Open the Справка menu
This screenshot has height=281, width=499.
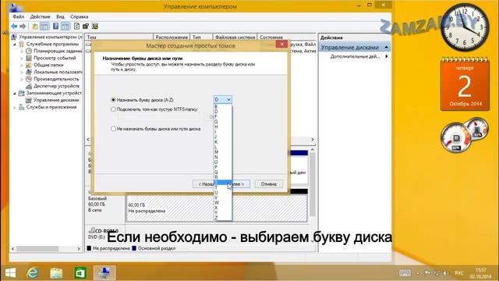[x=80, y=16]
